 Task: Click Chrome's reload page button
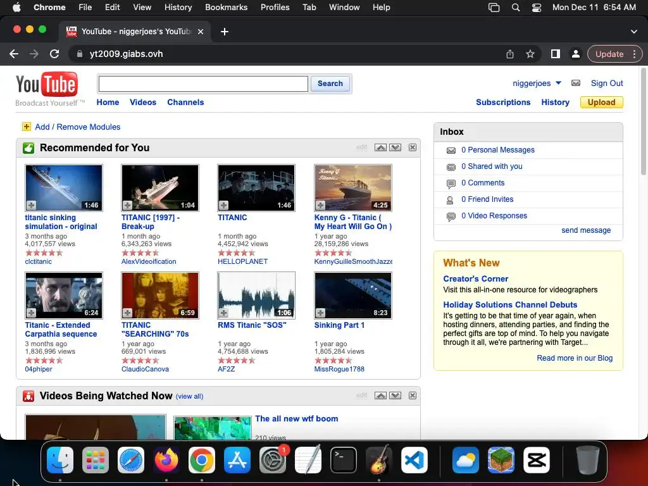[x=54, y=54]
